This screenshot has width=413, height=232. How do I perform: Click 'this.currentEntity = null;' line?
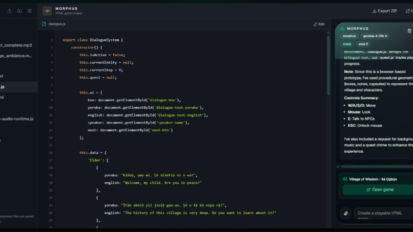(x=107, y=62)
